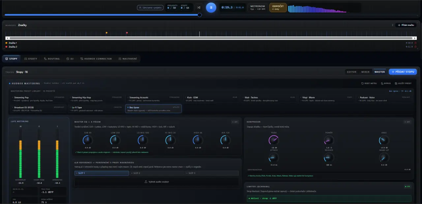Switch to the Master view

[x=379, y=72]
